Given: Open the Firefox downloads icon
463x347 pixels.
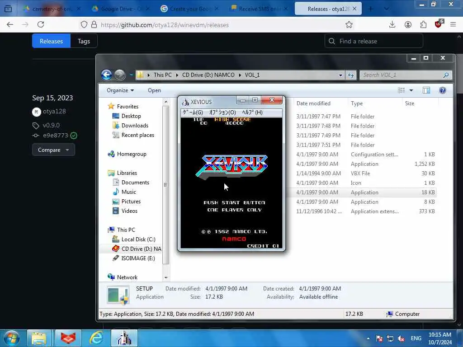Looking at the screenshot, I should (x=392, y=24).
